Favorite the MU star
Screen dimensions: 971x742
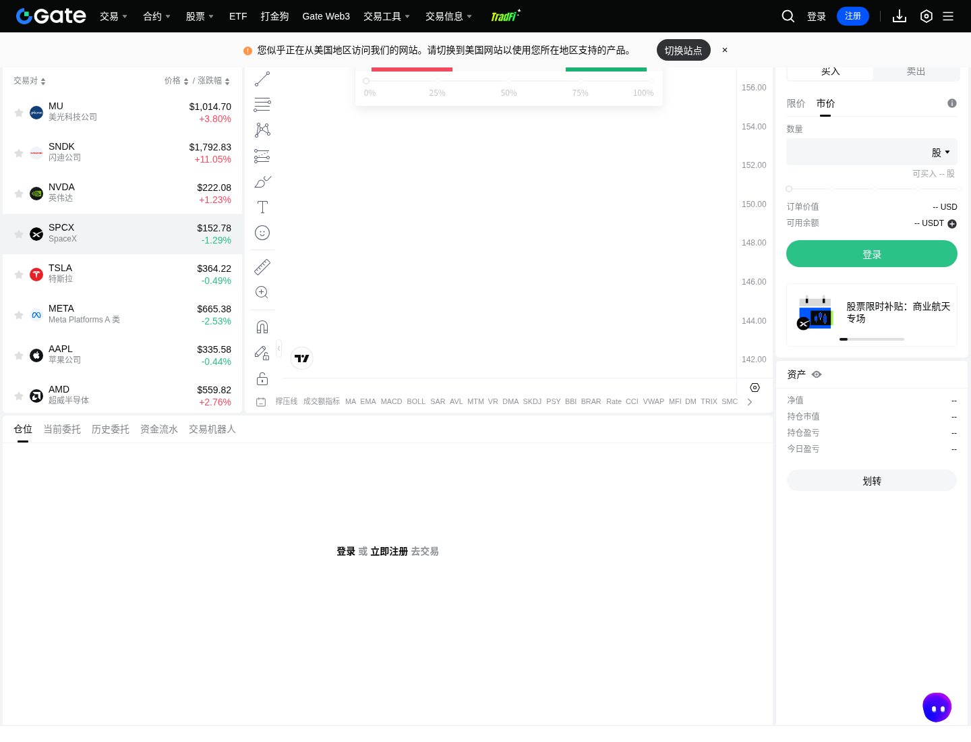point(19,113)
